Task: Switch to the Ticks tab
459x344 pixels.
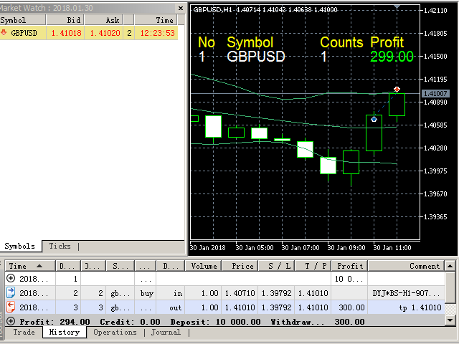Action: pyautogui.click(x=60, y=246)
